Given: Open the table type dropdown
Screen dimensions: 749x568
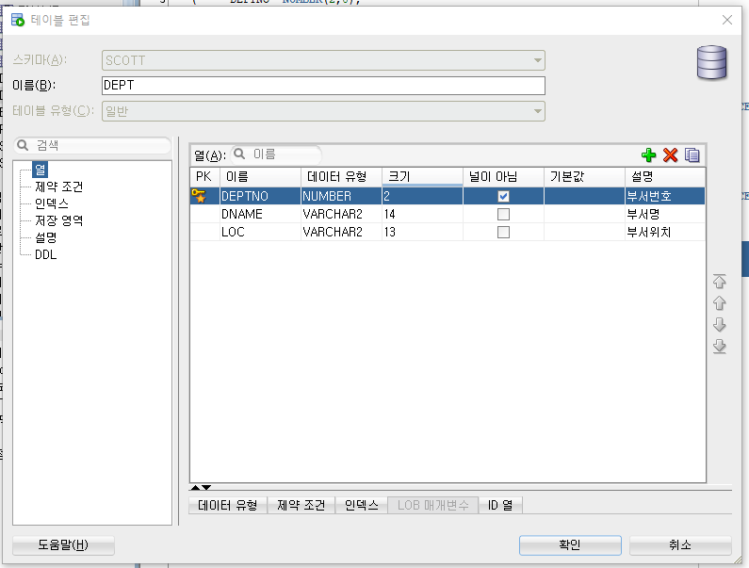Looking at the screenshot, I should click(x=537, y=111).
